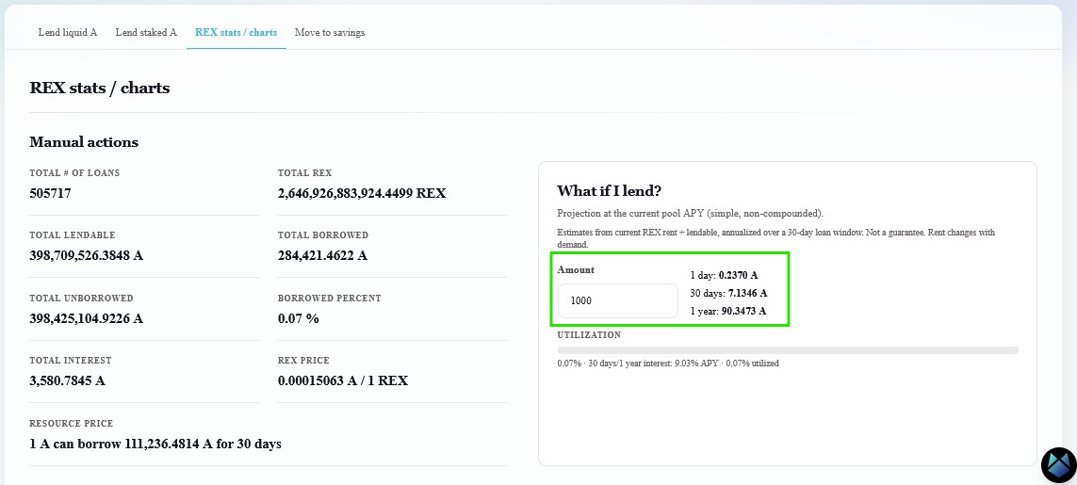Open the Lend liquid A tab

point(67,32)
